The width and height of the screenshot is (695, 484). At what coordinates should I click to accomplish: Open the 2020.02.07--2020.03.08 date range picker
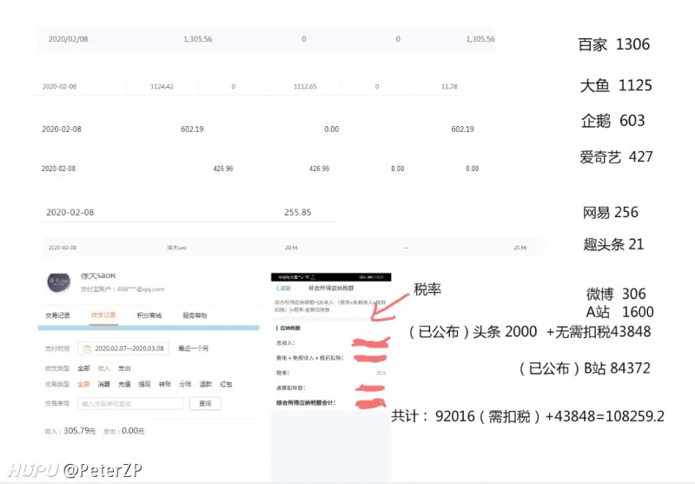pos(123,348)
